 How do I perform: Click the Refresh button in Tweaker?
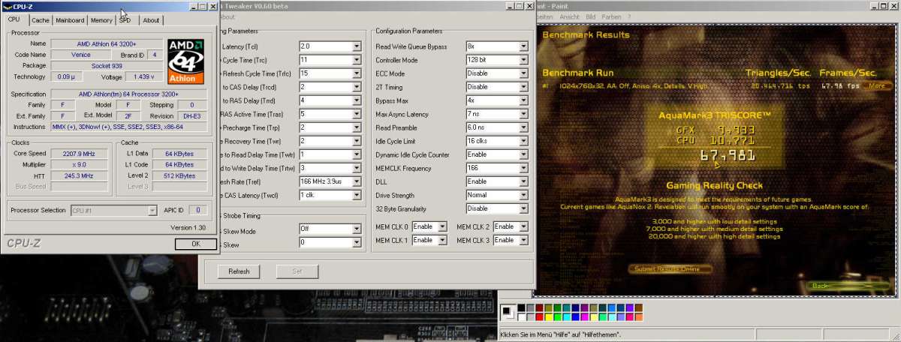tap(239, 271)
